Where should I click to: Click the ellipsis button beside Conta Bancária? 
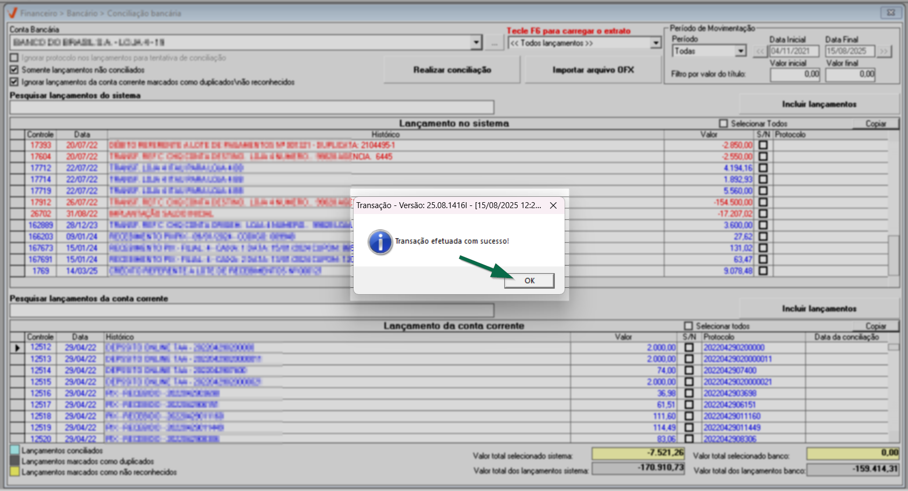click(494, 43)
